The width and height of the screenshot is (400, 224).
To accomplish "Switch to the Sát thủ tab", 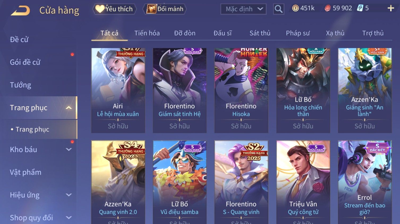I will pyautogui.click(x=260, y=33).
